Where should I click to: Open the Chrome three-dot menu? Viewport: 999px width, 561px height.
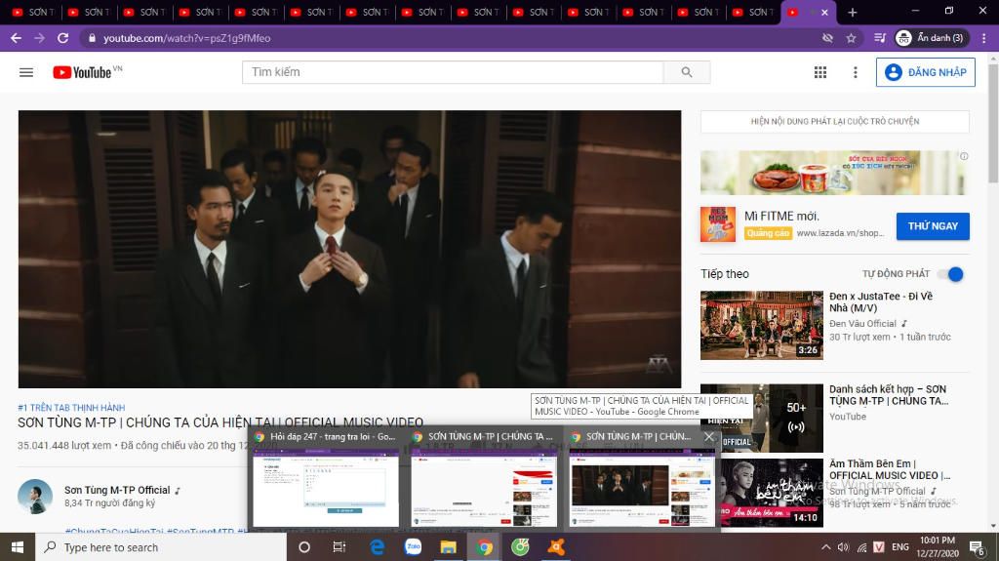983,38
